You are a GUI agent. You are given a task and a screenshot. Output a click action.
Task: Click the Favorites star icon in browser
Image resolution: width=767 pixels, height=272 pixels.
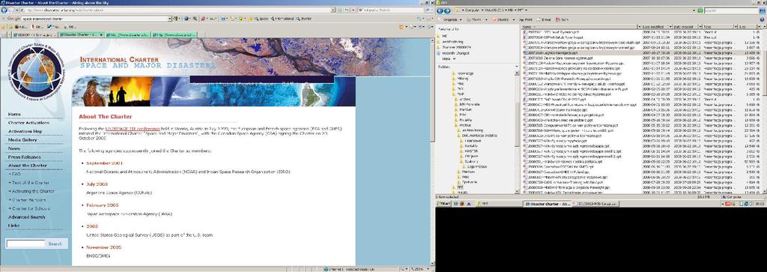pyautogui.click(x=3, y=27)
